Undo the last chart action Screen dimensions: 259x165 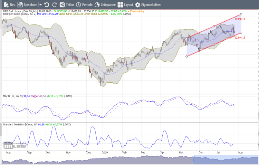click(x=47, y=5)
